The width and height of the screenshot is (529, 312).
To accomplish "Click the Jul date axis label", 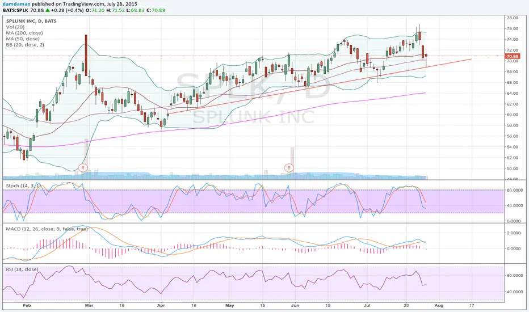I will 367,306.
